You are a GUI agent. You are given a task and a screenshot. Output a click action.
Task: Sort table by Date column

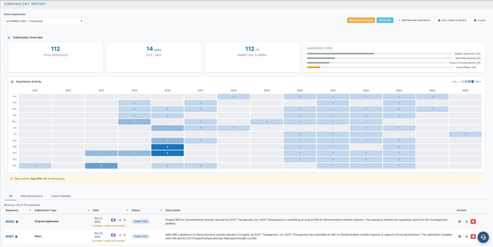[x=110, y=210]
